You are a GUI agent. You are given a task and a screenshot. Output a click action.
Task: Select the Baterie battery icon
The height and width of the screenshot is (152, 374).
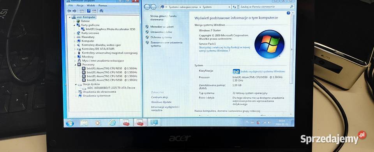78,21
